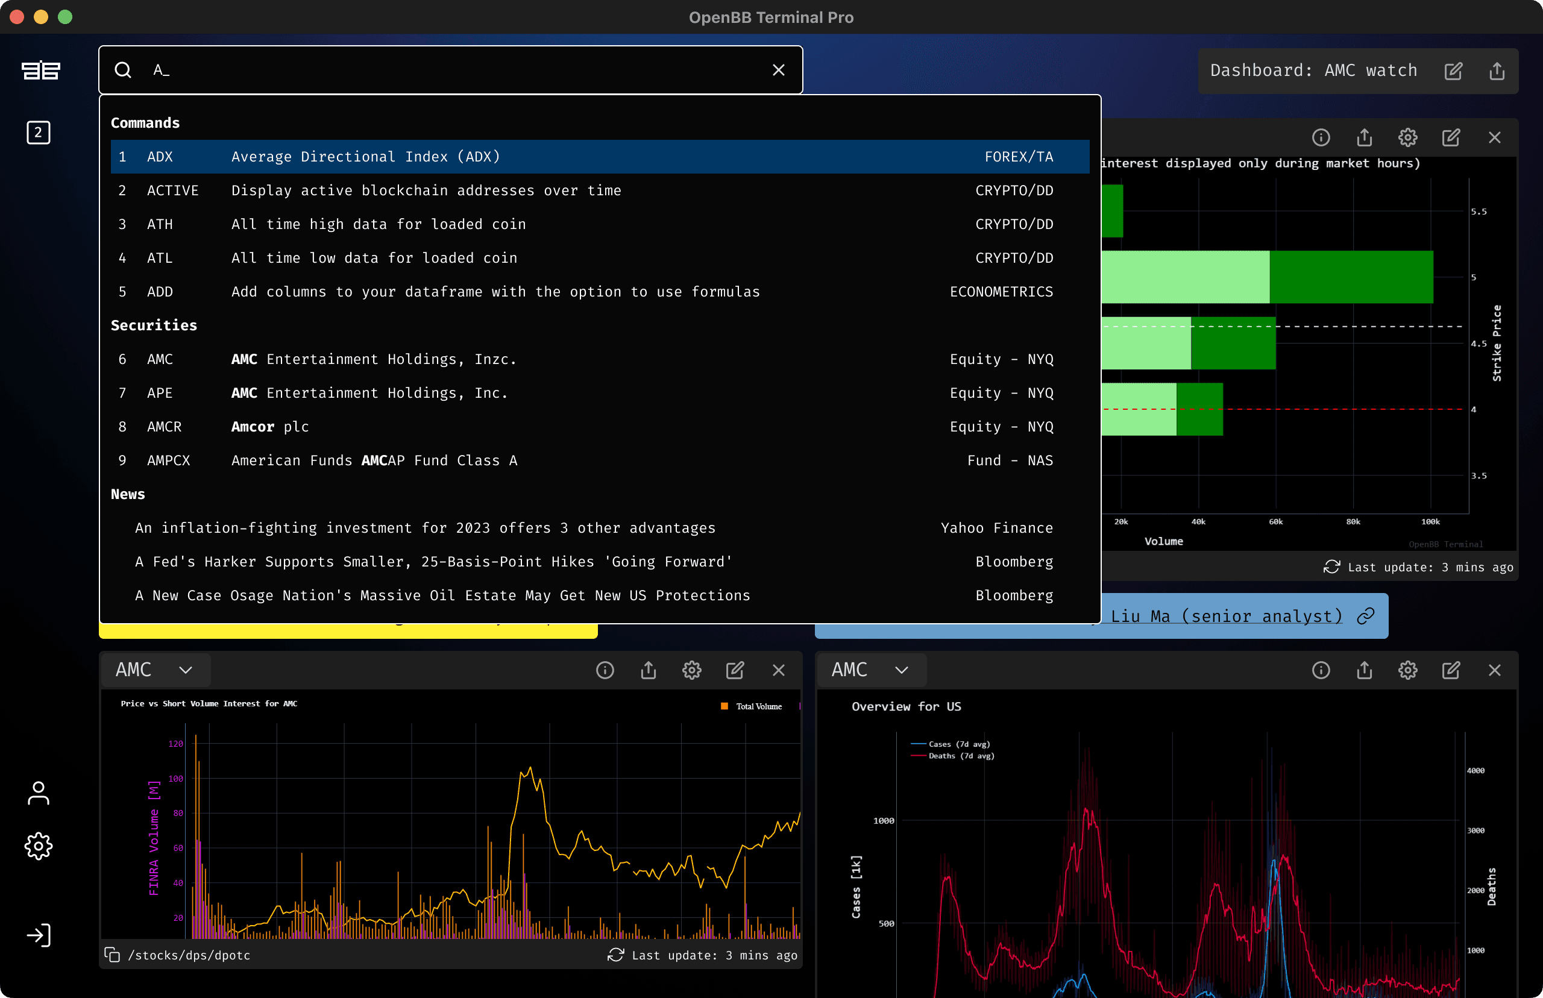Screen dimensions: 1543x998
Task: Toggle the Cases (7d avg) legend entry
Action: pyautogui.click(x=950, y=744)
